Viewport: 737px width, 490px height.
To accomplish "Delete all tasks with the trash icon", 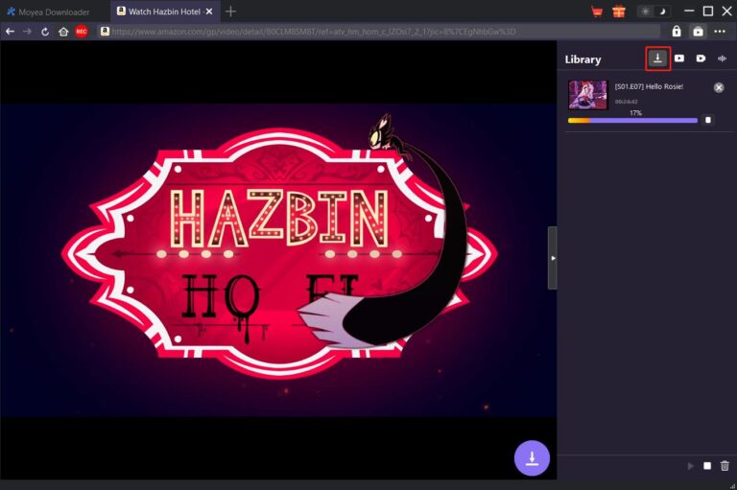I will pyautogui.click(x=725, y=466).
